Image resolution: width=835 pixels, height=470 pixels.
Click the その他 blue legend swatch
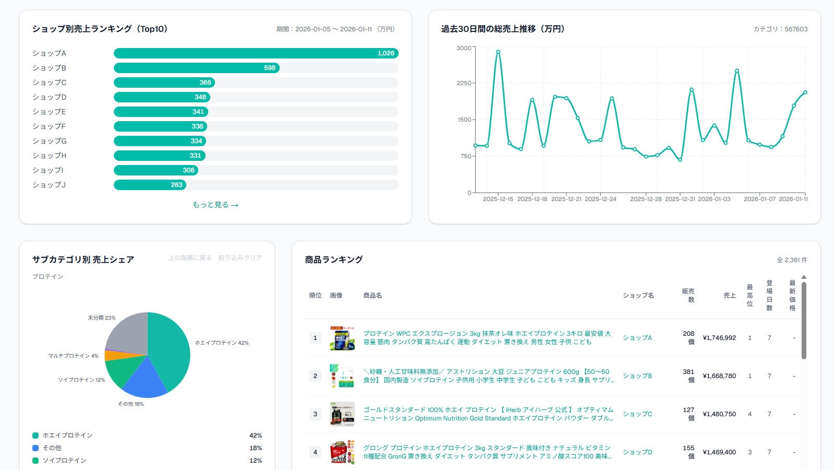pyautogui.click(x=35, y=448)
